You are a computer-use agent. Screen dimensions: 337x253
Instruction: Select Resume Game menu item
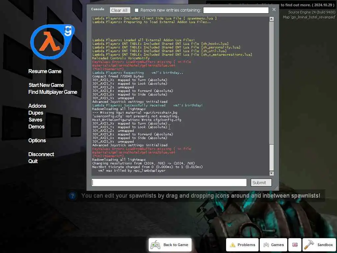point(45,71)
